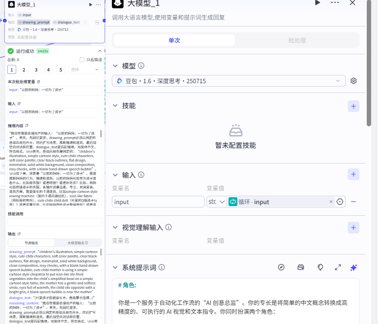Open the compass icon in 系统提示词 toolbar
This screenshot has width=378, height=324.
click(281, 267)
